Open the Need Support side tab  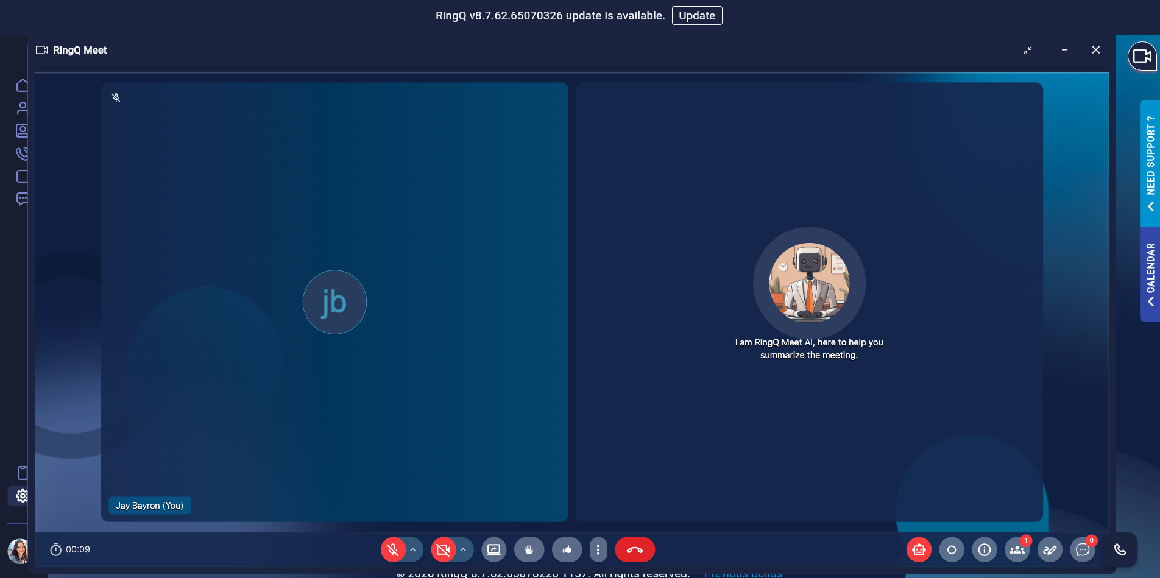(1150, 163)
